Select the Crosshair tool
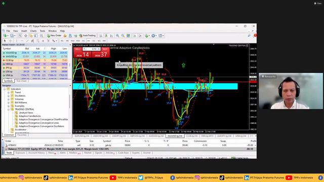324x182 pixels. pyautogui.click(x=10, y=41)
